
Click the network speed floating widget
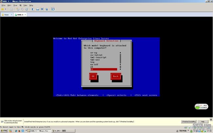[201, 107]
